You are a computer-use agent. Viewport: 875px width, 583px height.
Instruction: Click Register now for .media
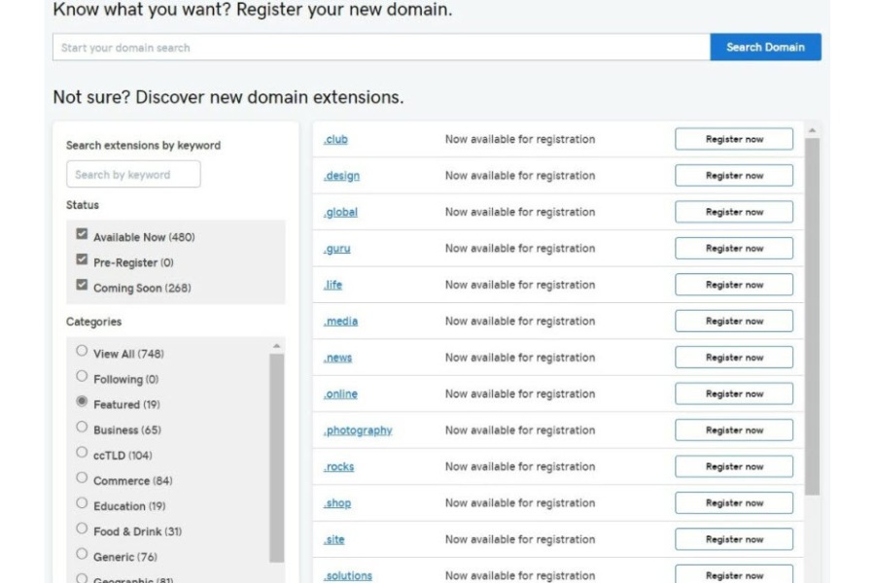pos(734,321)
